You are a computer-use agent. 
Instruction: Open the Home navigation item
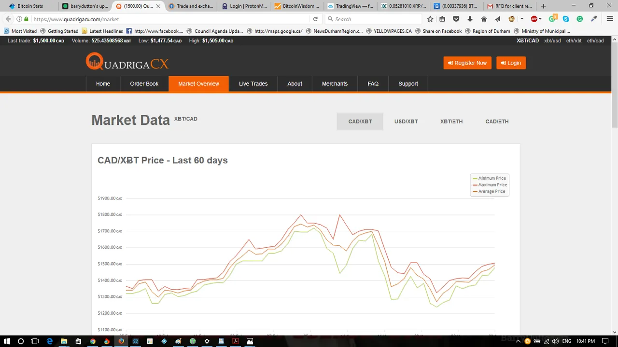(103, 84)
